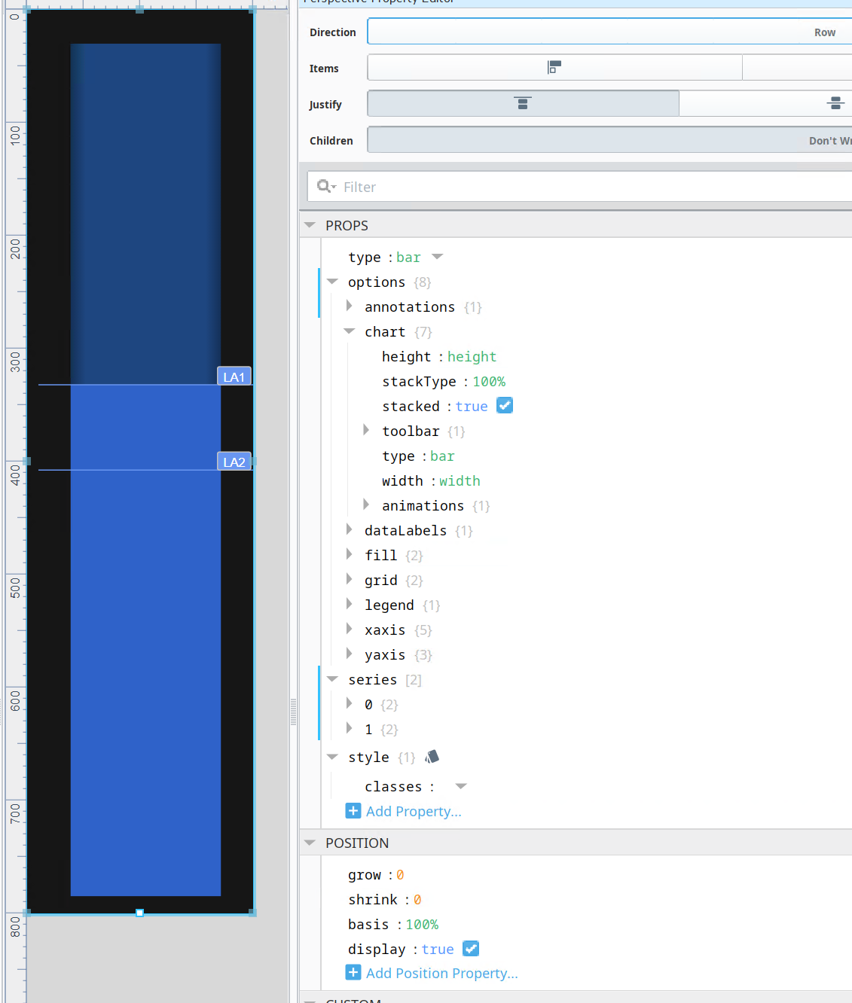Collapse the series node
The width and height of the screenshot is (852, 1003).
tap(332, 679)
